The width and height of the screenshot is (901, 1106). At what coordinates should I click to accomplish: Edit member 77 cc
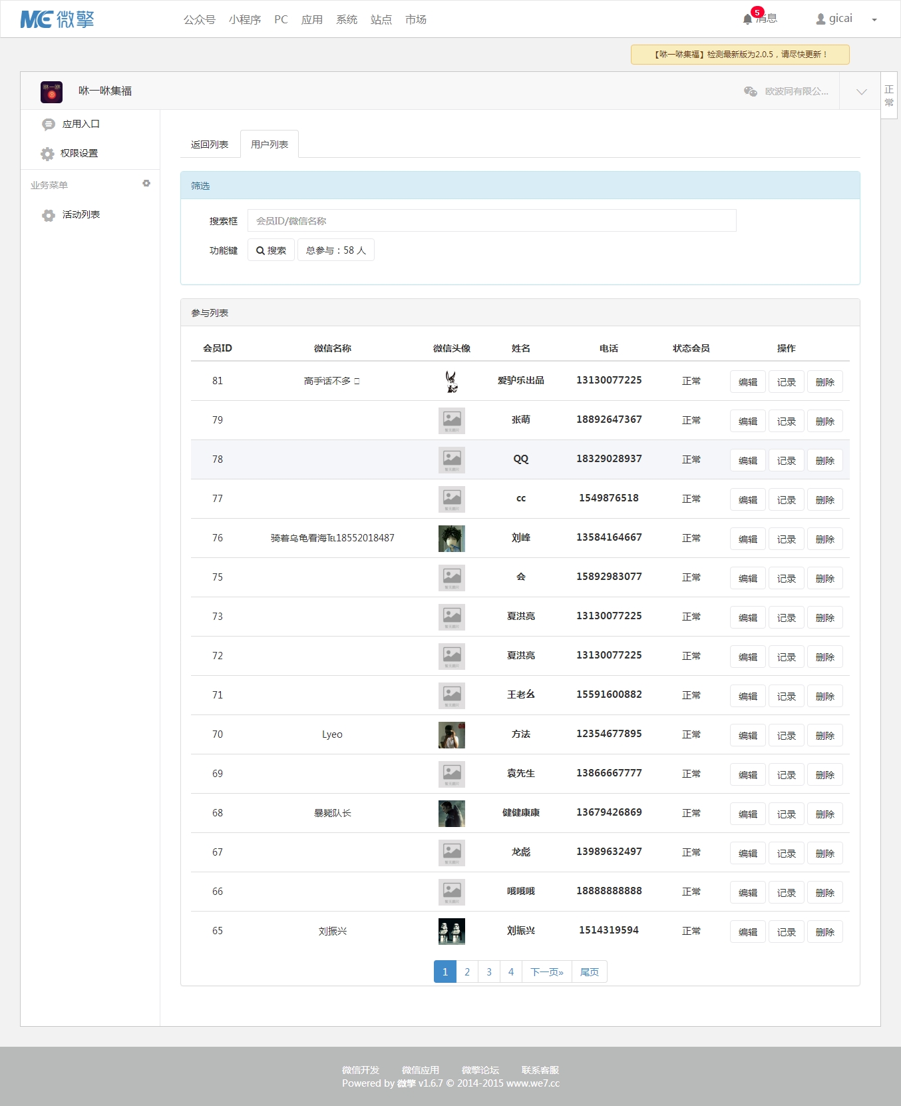coord(748,500)
